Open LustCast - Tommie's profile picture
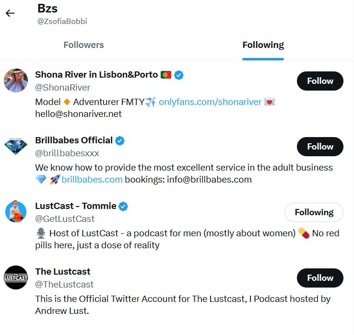 tap(16, 211)
